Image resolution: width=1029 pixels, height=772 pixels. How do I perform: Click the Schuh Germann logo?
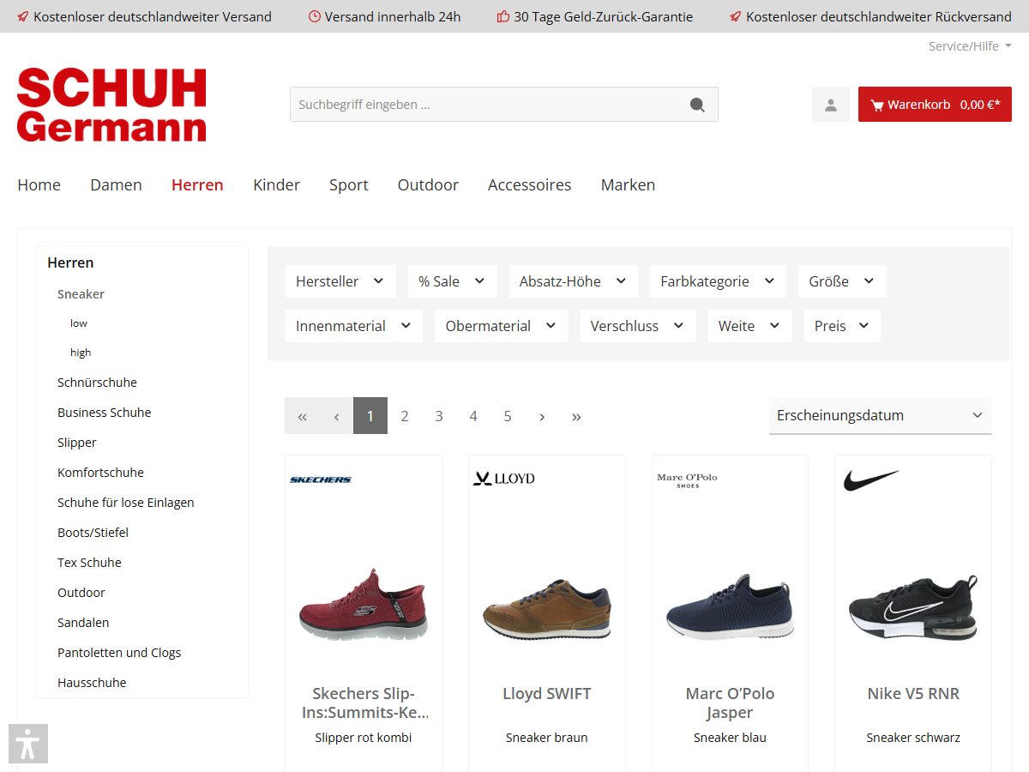click(111, 105)
